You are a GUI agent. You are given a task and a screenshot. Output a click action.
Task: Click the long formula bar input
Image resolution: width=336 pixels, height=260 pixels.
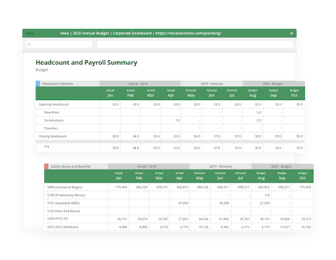(x=196, y=45)
